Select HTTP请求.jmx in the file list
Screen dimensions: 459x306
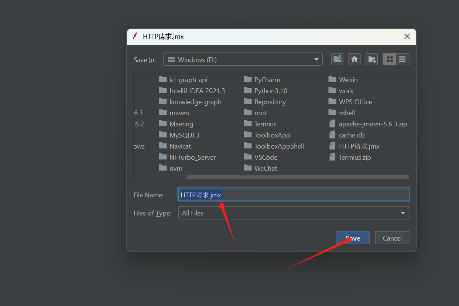click(x=354, y=146)
